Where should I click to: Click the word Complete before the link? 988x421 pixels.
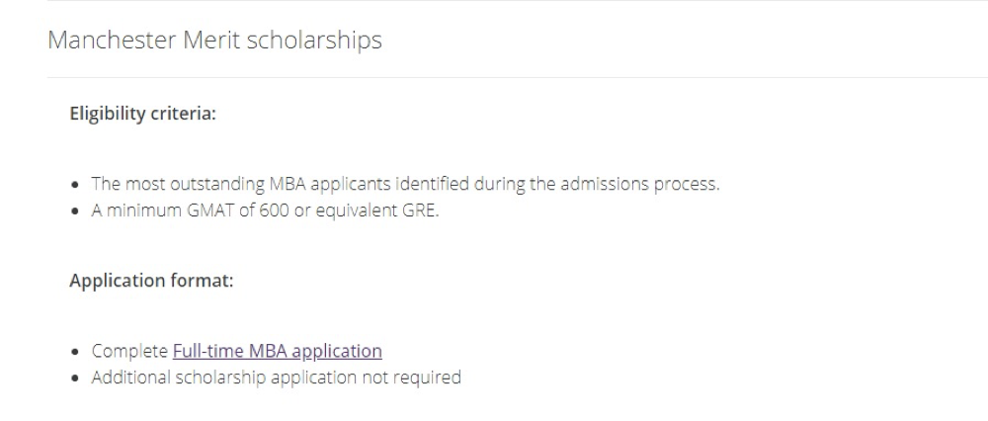129,351
